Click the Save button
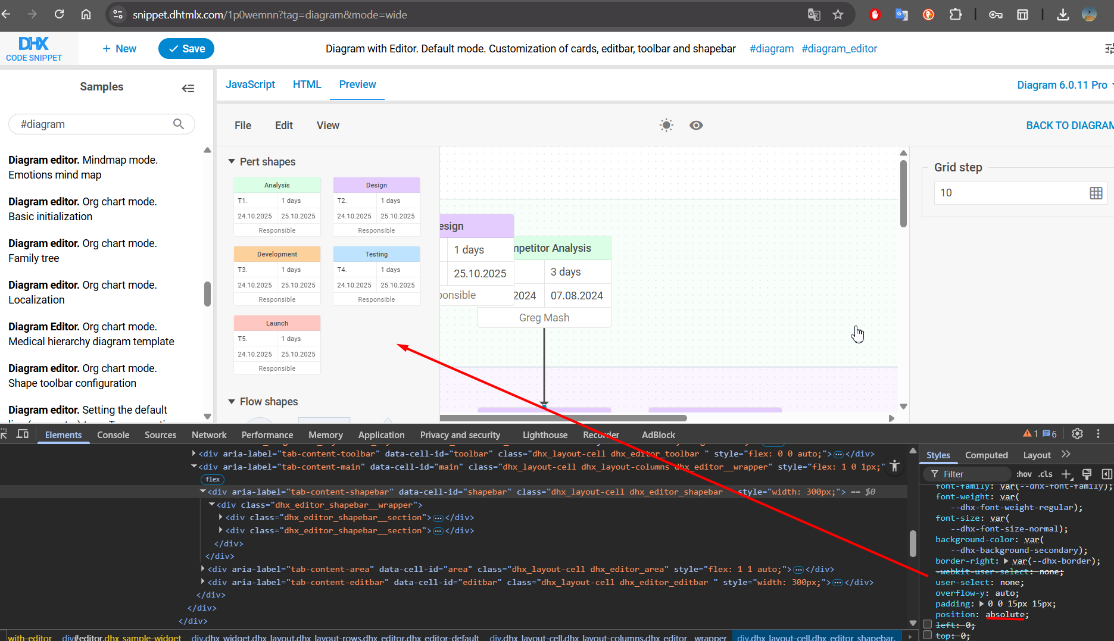 click(x=186, y=49)
